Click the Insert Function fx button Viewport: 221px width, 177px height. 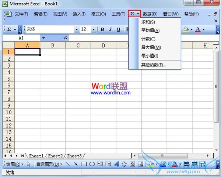[x=66, y=38]
